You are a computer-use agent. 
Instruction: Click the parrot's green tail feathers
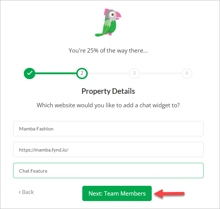tap(99, 35)
